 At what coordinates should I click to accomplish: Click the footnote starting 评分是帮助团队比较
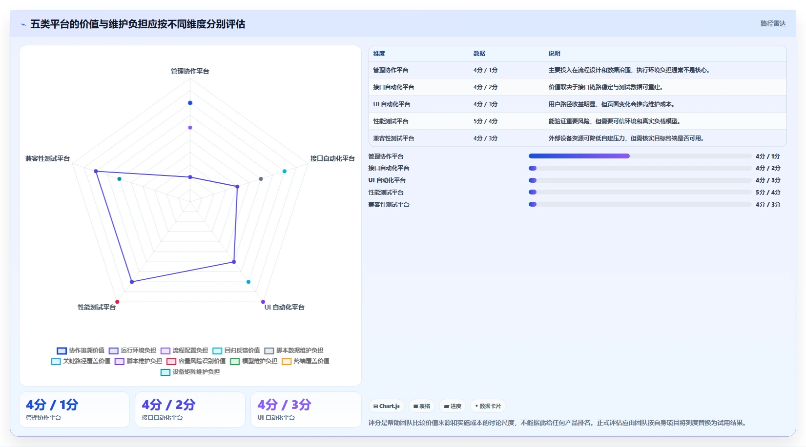[558, 423]
